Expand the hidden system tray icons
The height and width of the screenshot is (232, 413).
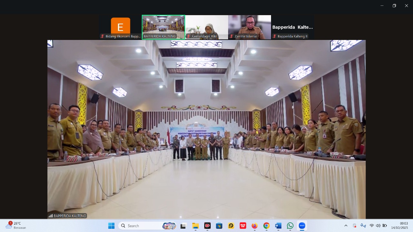point(346,226)
